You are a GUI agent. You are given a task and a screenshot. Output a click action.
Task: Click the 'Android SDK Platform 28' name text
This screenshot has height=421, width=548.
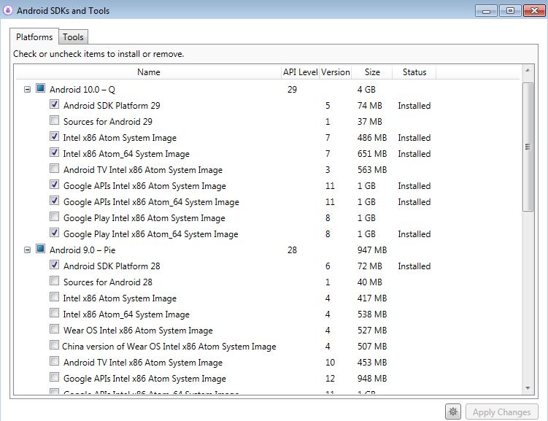point(112,266)
